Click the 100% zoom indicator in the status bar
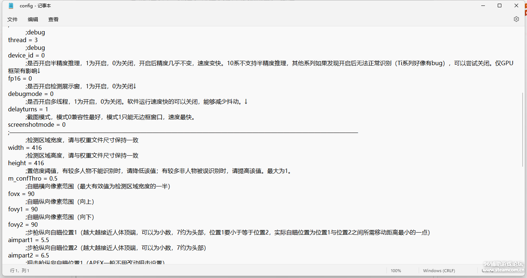 [396, 271]
